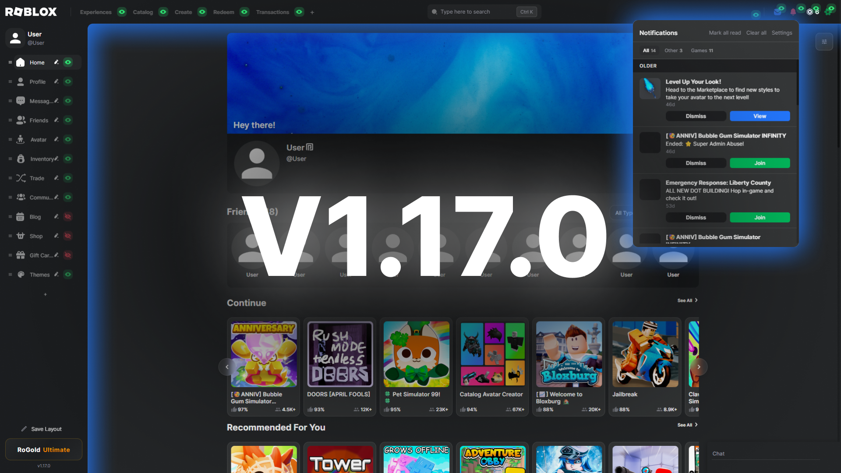This screenshot has width=841, height=473.
Task: Hide the Friends sidebar item
Action: [68, 120]
